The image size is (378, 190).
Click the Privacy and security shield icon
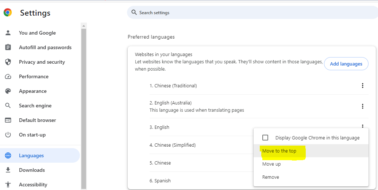coord(8,62)
